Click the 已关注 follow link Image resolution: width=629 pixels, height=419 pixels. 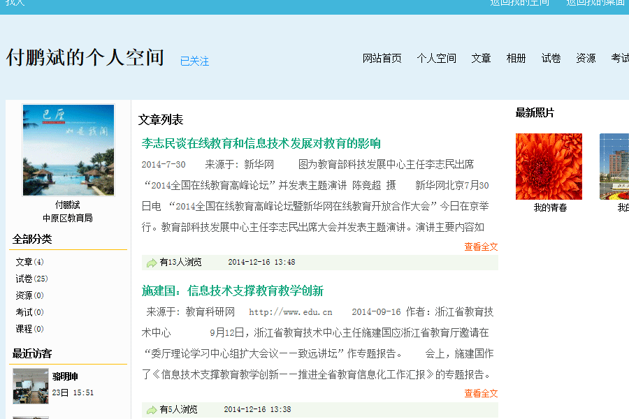click(x=194, y=61)
